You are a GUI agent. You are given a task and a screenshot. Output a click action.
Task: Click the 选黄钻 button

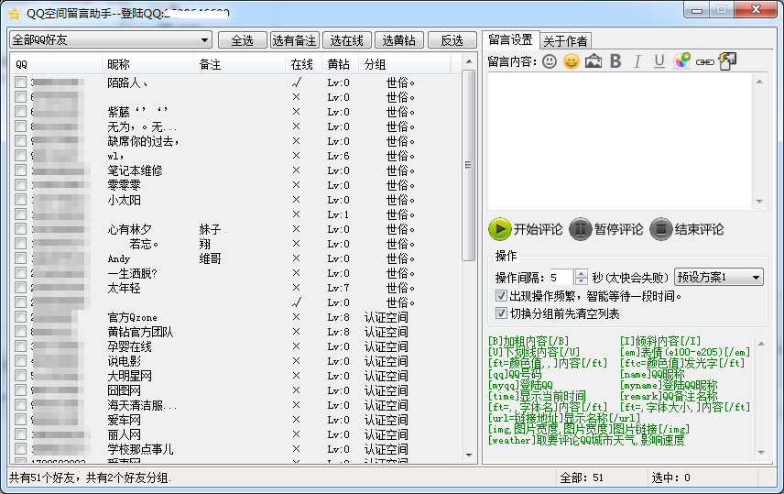click(398, 40)
